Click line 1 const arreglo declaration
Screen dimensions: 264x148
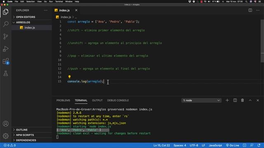(x=104, y=22)
